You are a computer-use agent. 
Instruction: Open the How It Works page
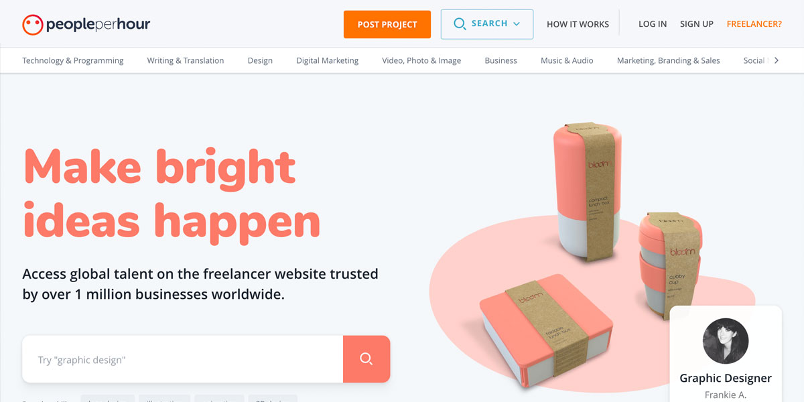[578, 24]
